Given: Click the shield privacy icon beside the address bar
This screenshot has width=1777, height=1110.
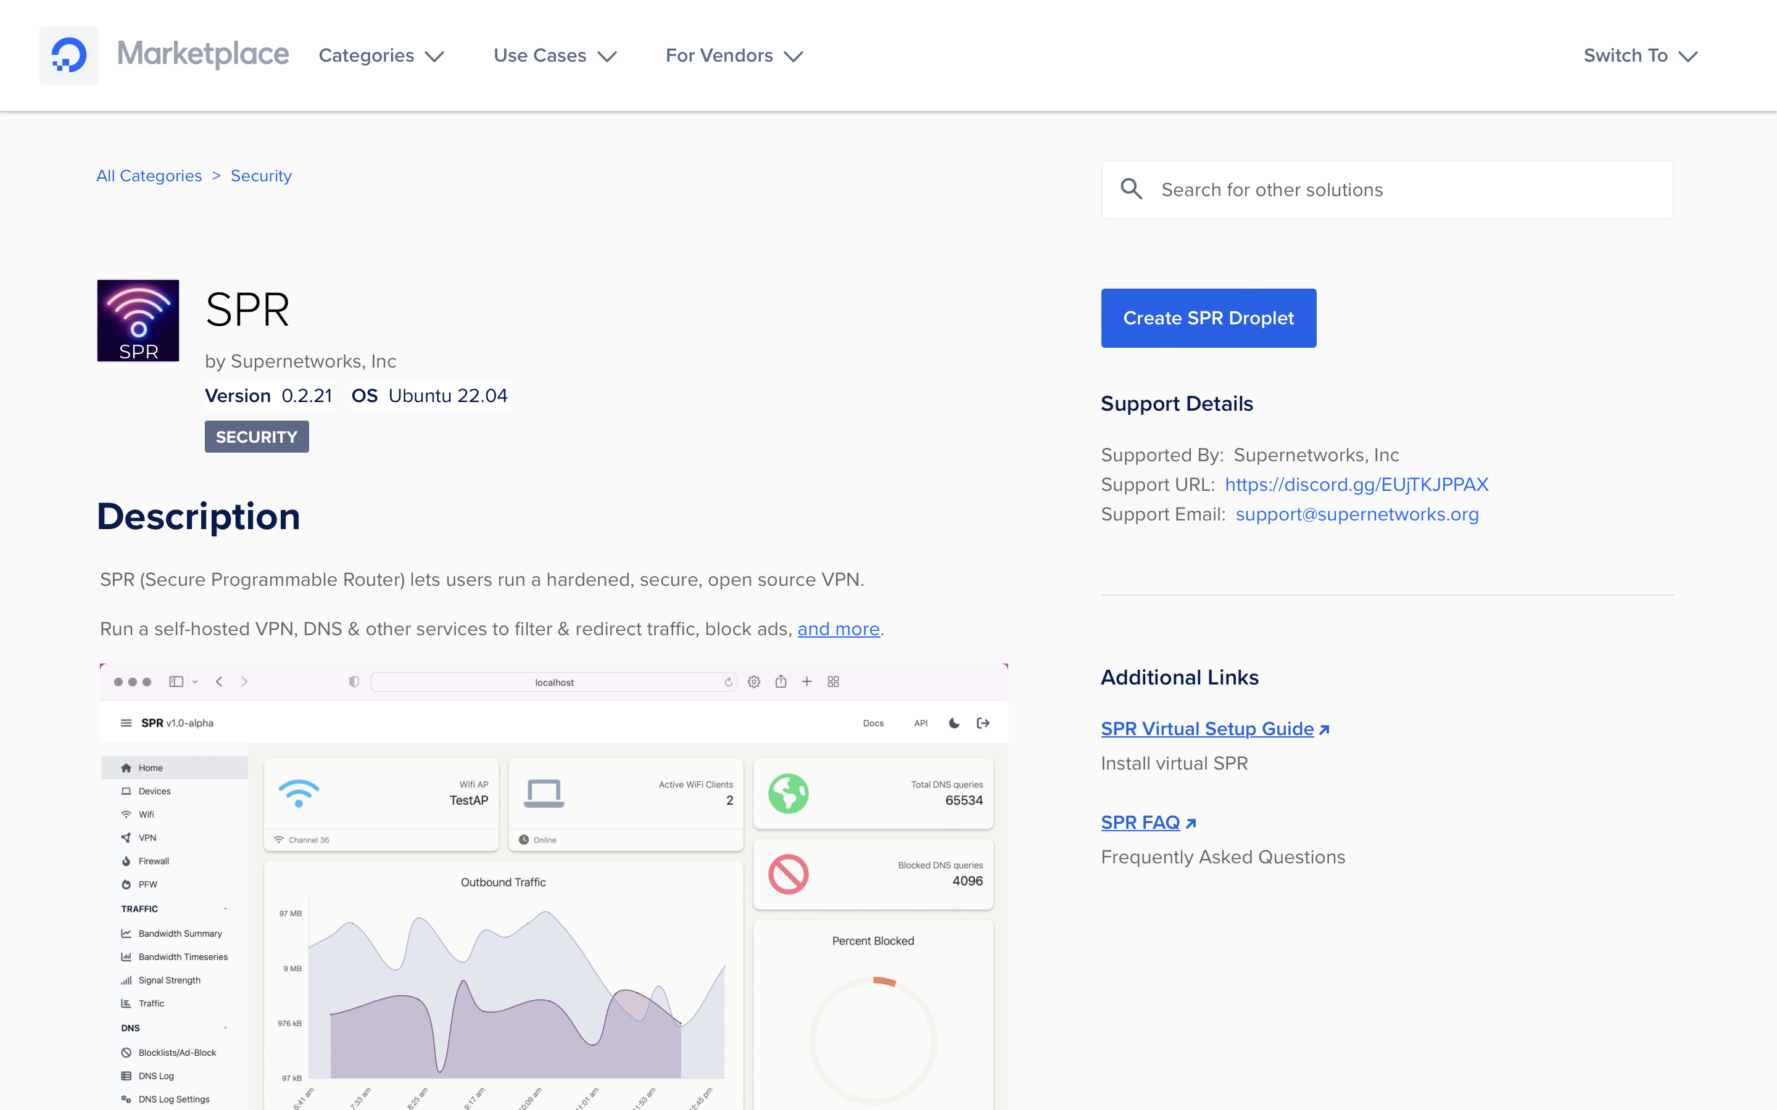Looking at the screenshot, I should tap(354, 682).
